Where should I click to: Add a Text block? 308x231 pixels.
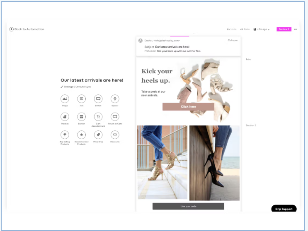(81, 99)
